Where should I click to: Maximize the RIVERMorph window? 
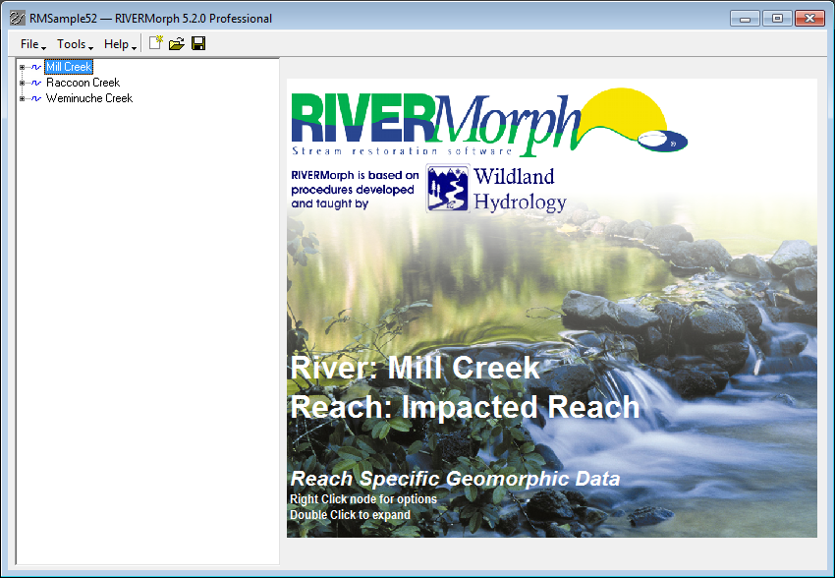[777, 19]
